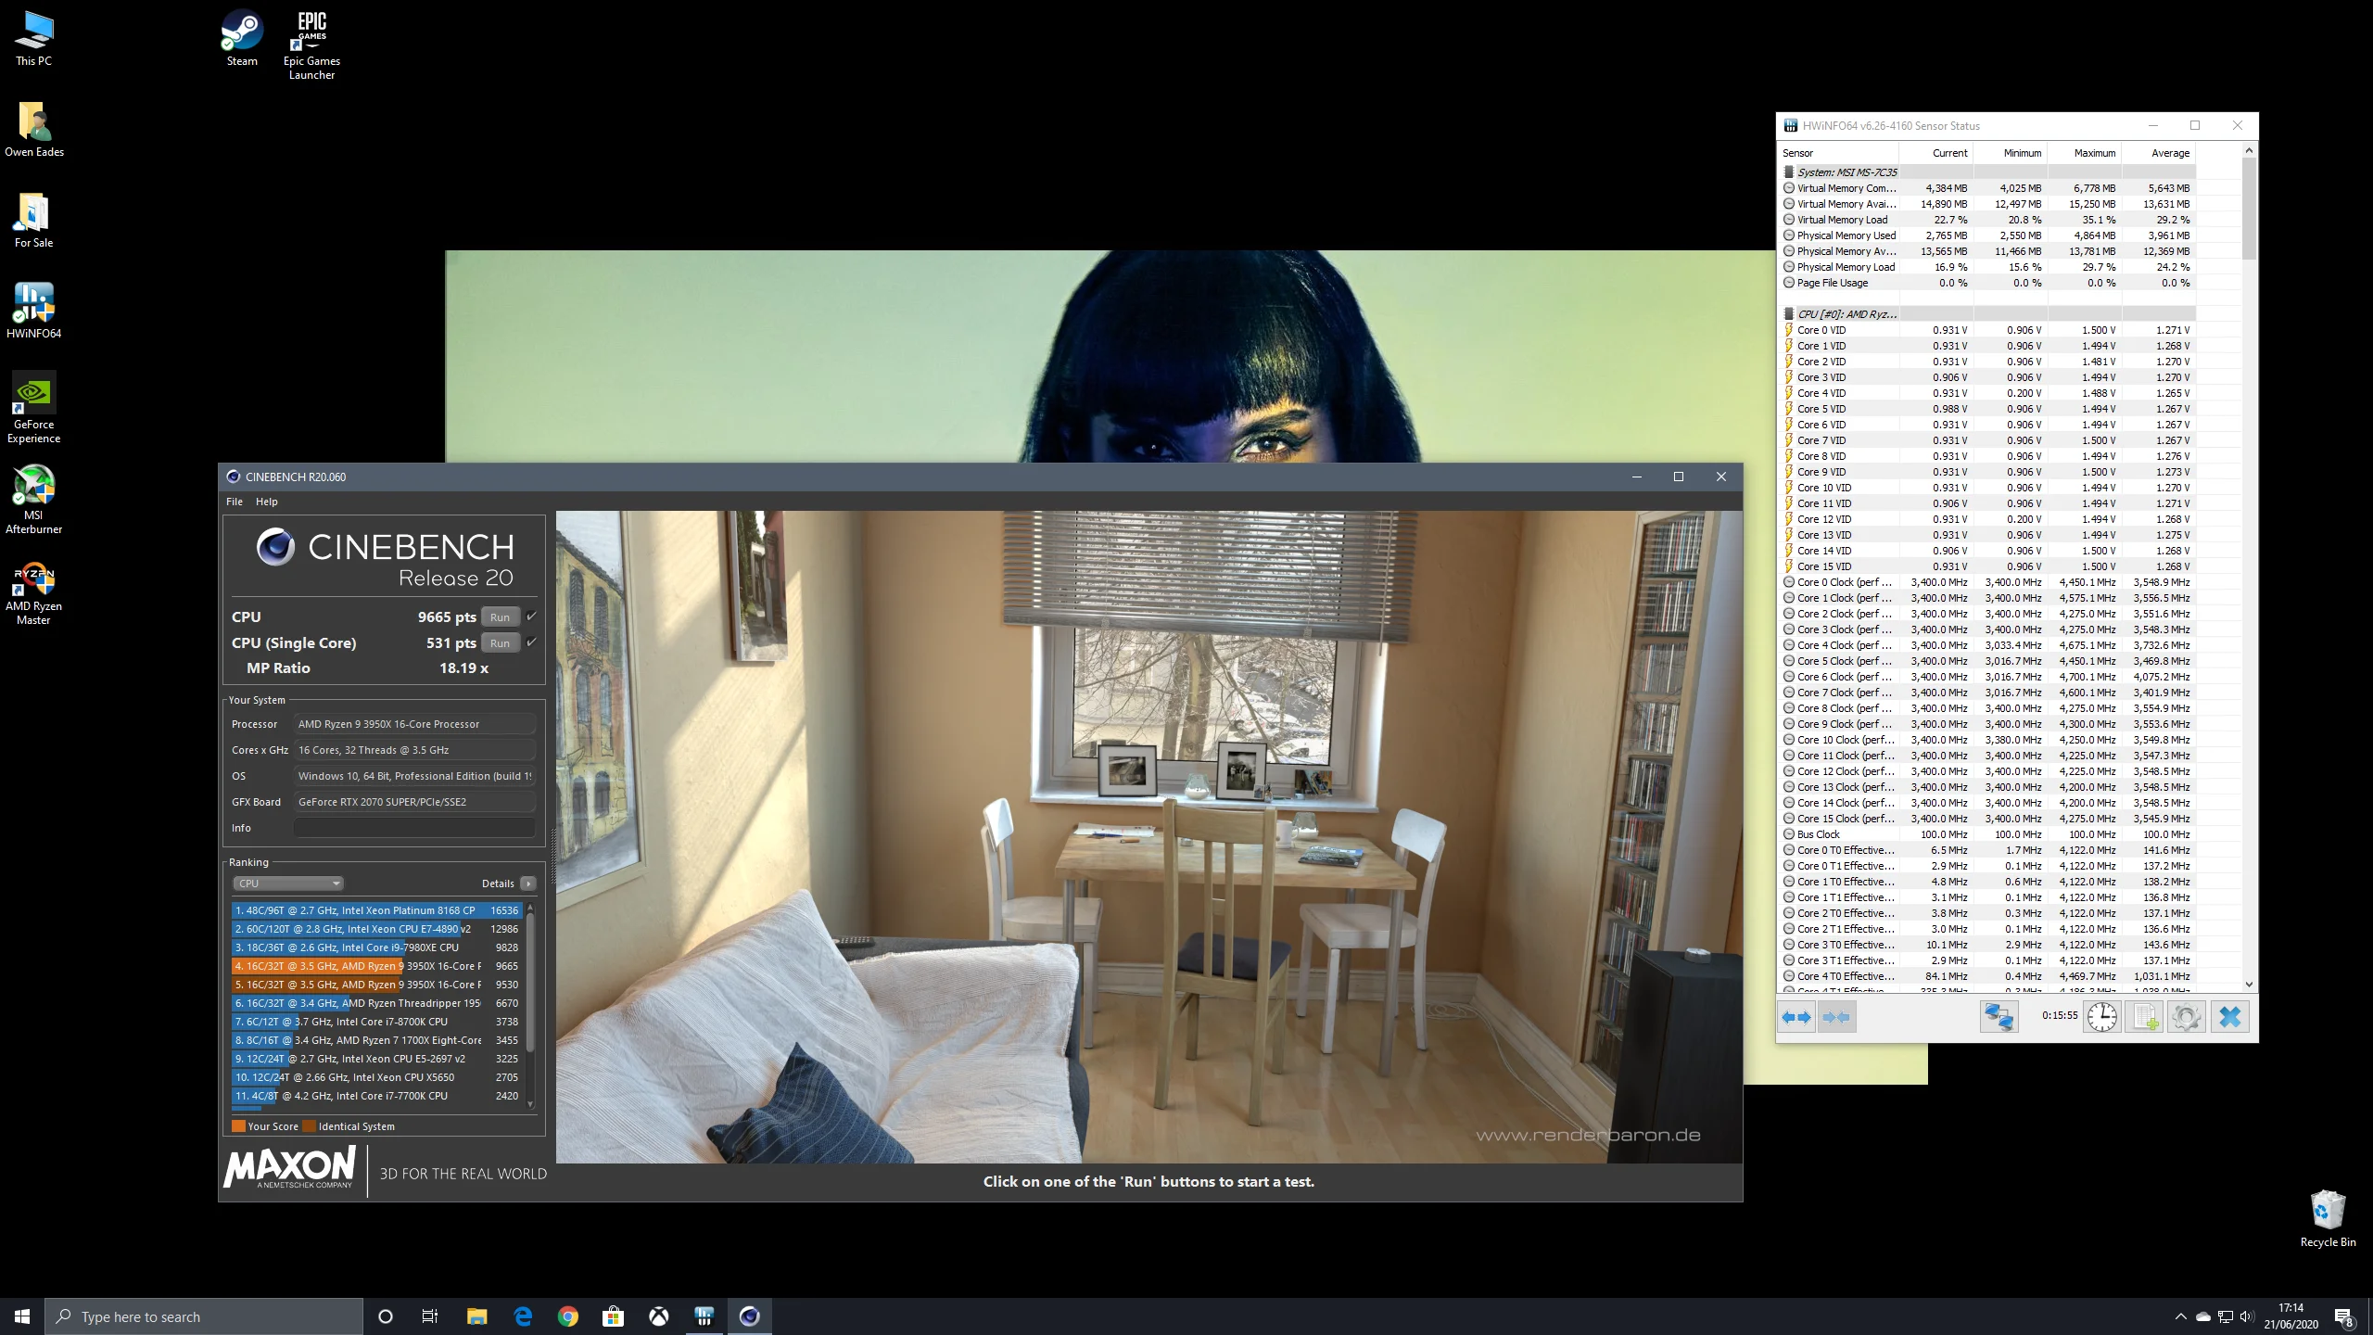Expand ranking Details arrow button
The width and height of the screenshot is (2373, 1335).
coord(528,884)
